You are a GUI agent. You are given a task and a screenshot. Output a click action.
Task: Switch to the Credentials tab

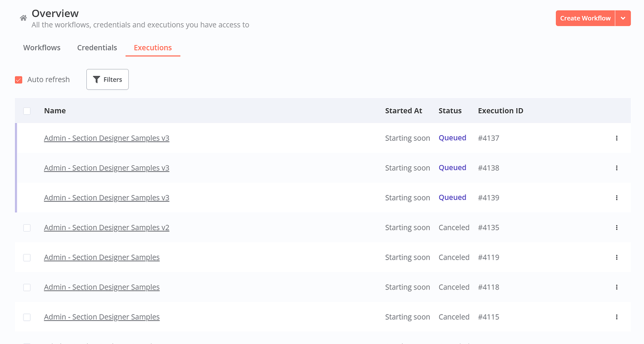[97, 48]
